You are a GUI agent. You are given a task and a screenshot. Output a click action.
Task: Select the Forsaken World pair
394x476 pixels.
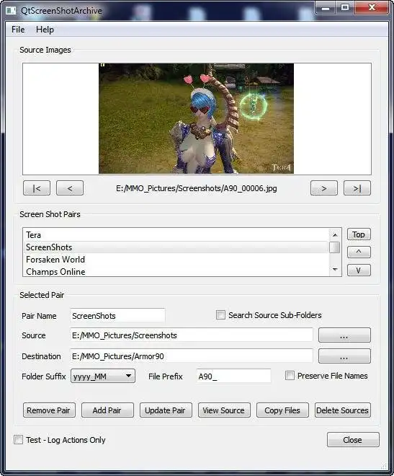tap(176, 259)
